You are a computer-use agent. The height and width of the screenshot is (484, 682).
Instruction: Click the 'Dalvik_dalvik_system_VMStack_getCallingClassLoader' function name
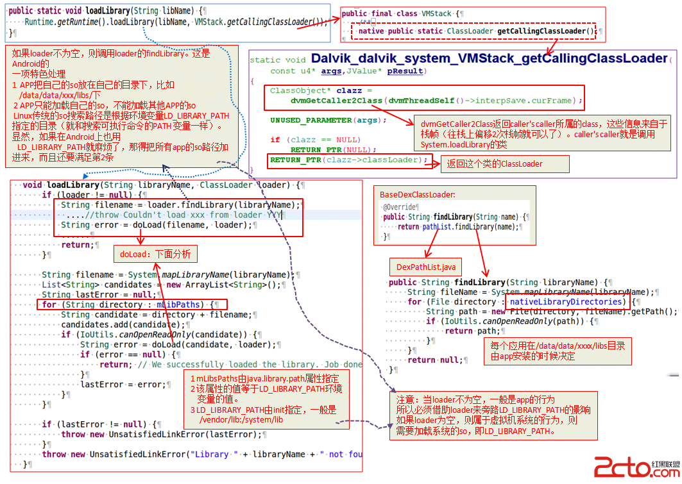(490, 58)
